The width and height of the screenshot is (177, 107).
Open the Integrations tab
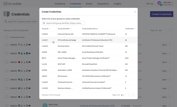(x=103, y=4)
